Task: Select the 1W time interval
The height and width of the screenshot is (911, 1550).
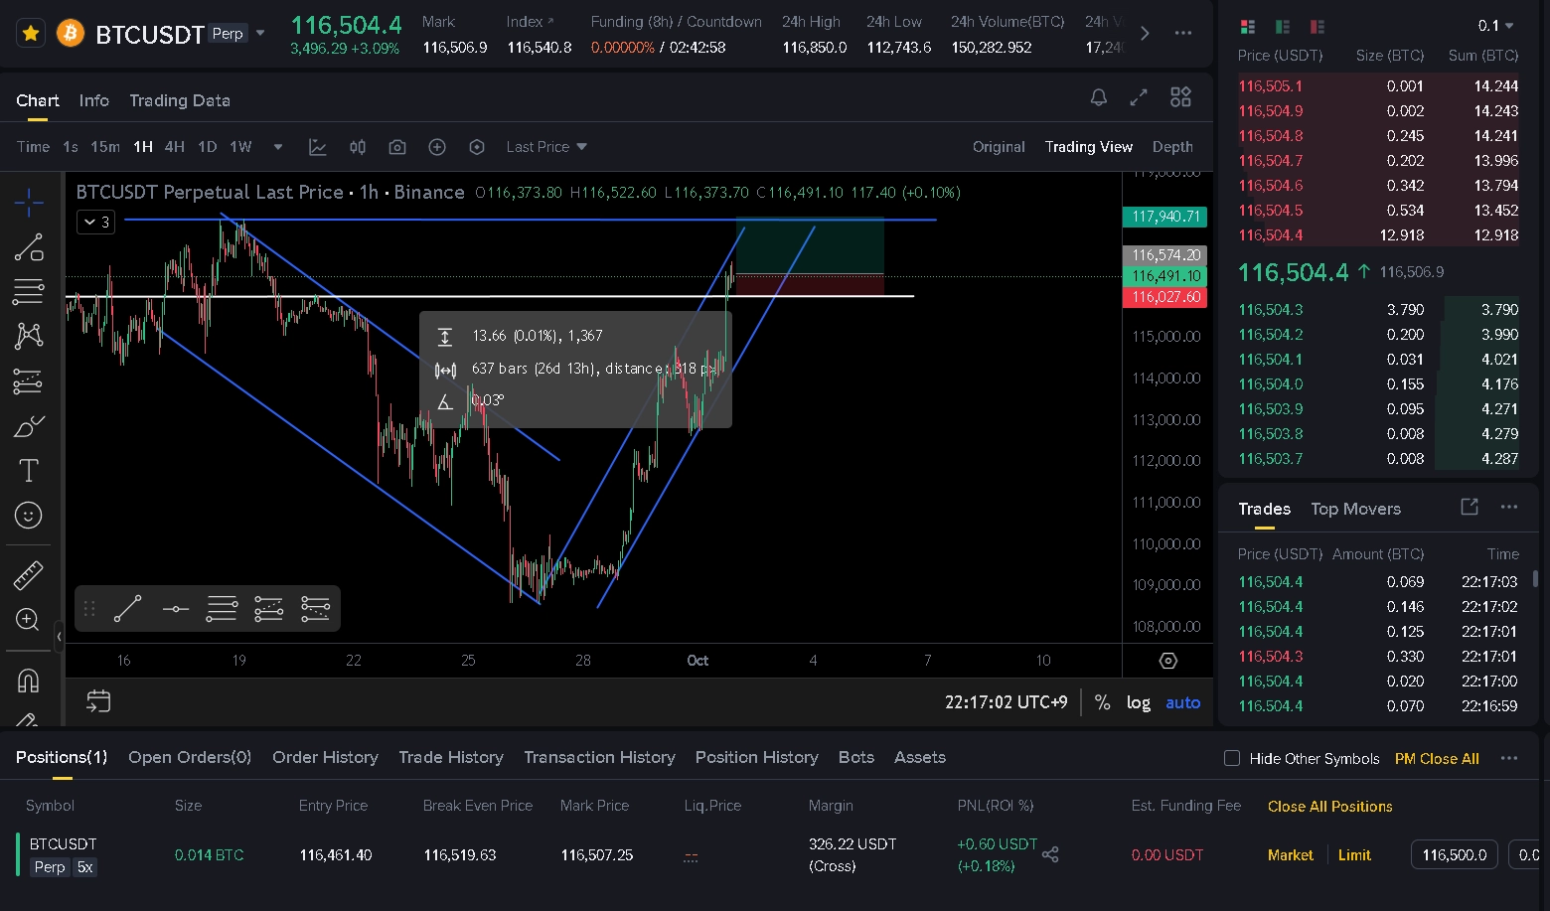Action: click(x=240, y=147)
